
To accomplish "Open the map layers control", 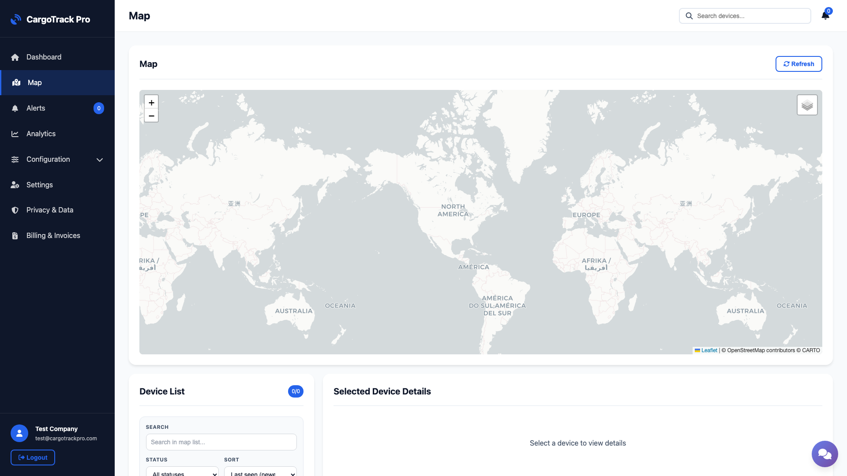I will pyautogui.click(x=807, y=104).
